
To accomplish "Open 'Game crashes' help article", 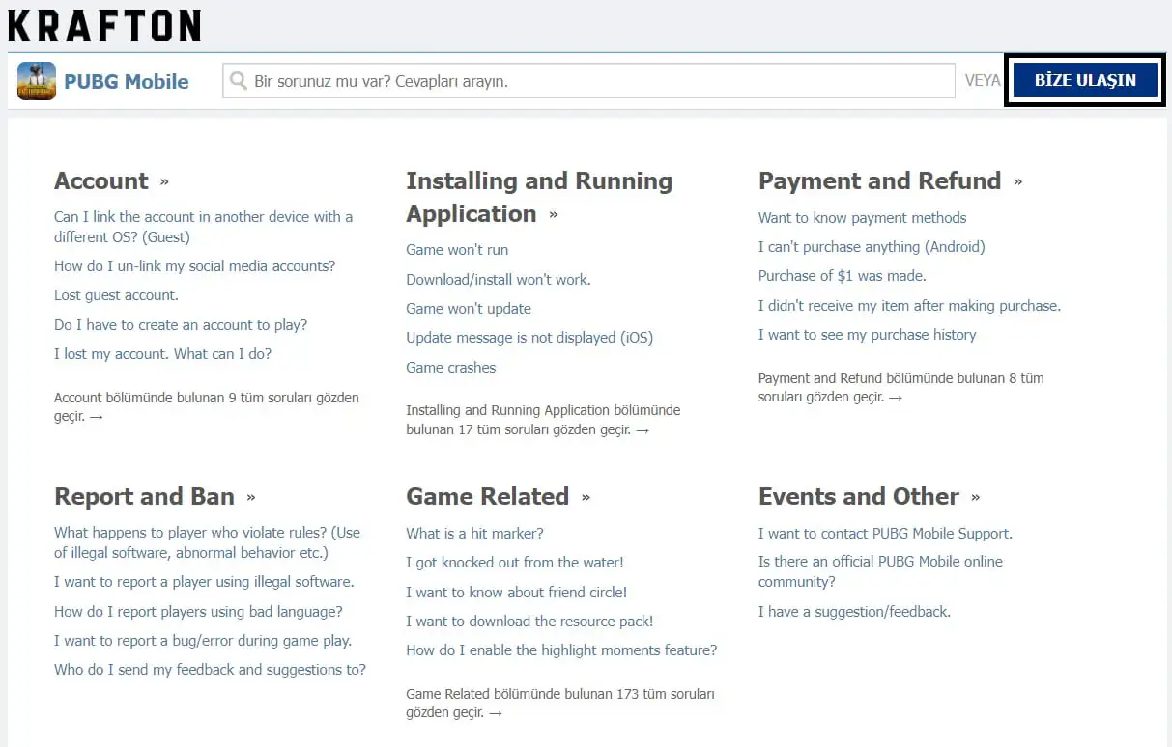I will [x=450, y=368].
